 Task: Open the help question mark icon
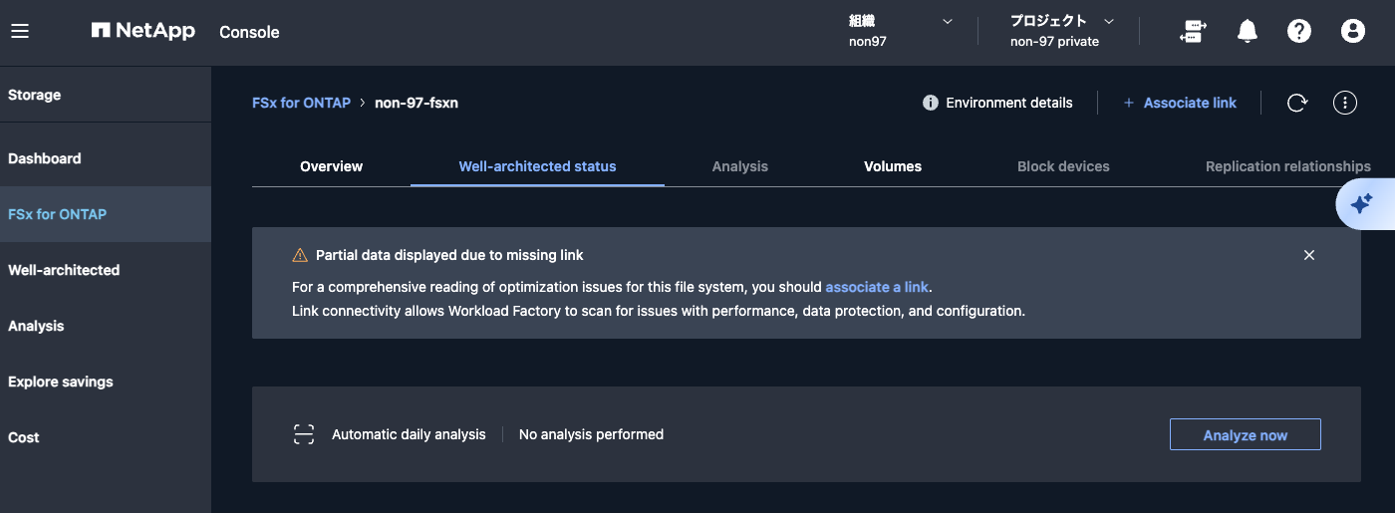(1299, 32)
